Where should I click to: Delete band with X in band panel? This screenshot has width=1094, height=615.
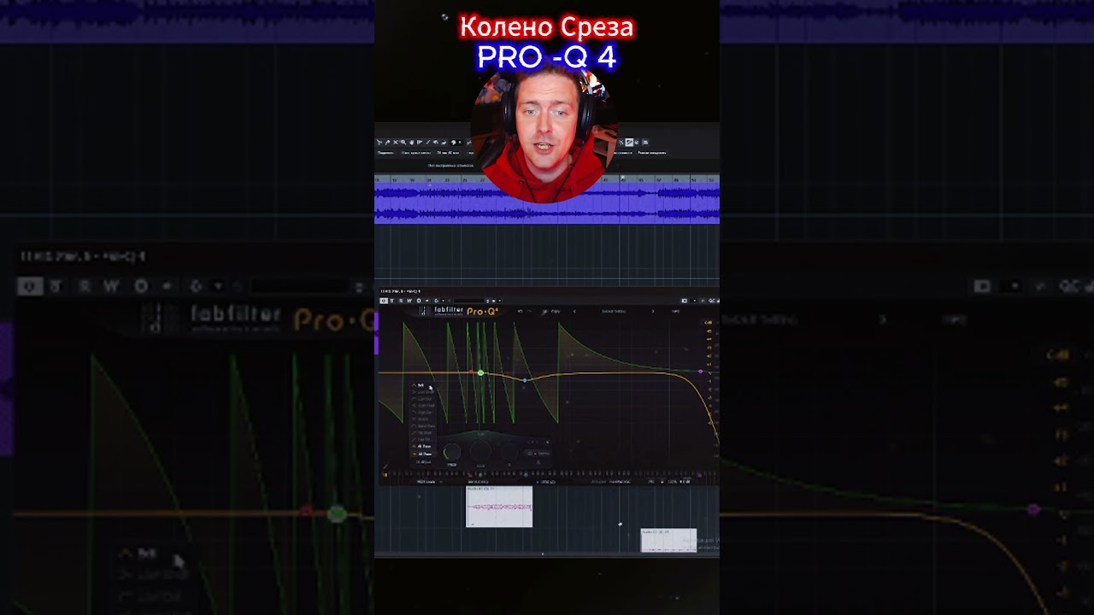(x=548, y=442)
